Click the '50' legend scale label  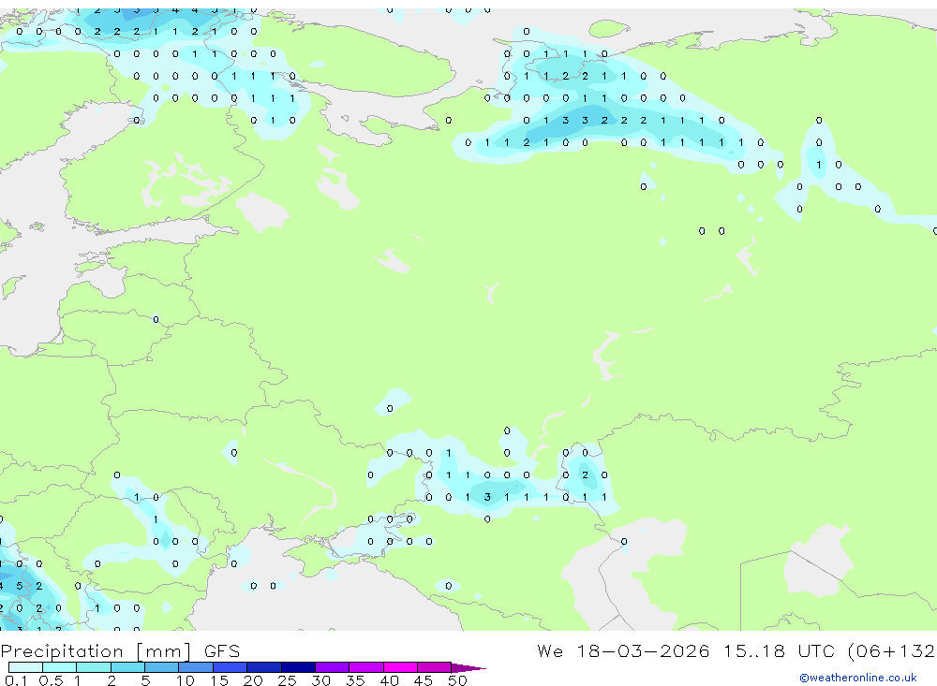click(x=457, y=680)
